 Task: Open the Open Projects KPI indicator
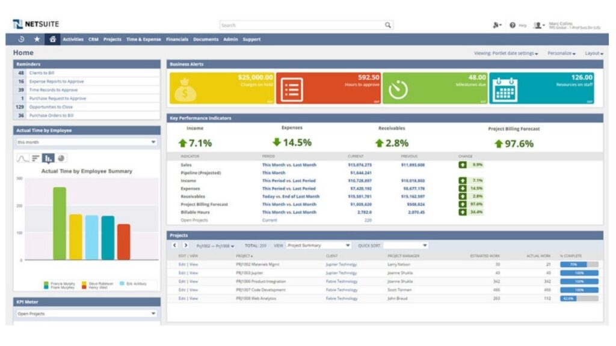coord(194,220)
